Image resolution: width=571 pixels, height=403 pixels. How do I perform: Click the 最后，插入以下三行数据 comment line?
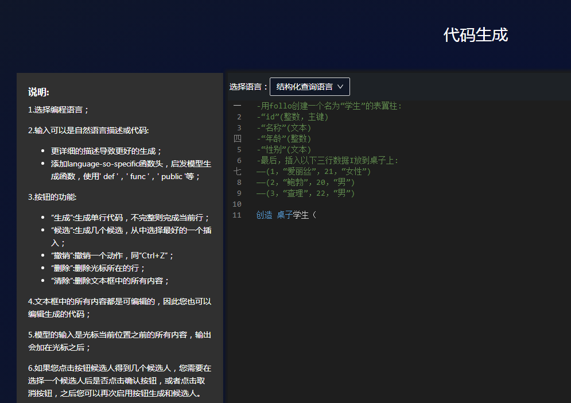coord(327,161)
